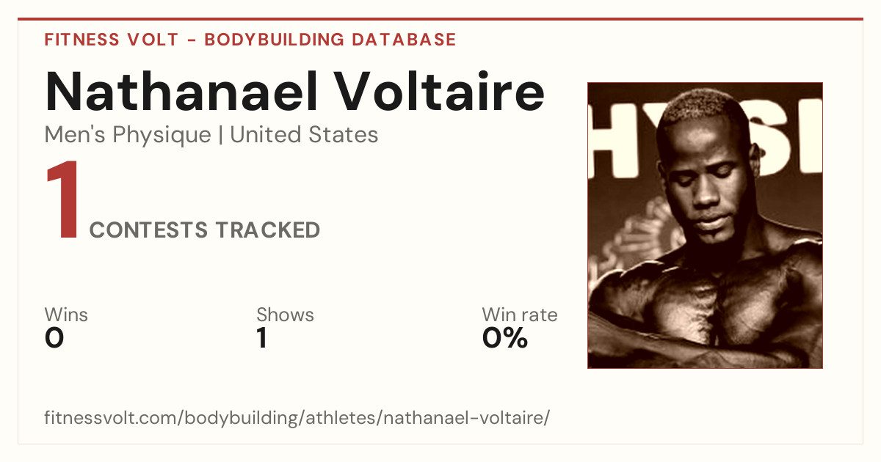This screenshot has width=881, height=462.
Task: Click the athlete photo thumbnail
Action: coord(705,225)
